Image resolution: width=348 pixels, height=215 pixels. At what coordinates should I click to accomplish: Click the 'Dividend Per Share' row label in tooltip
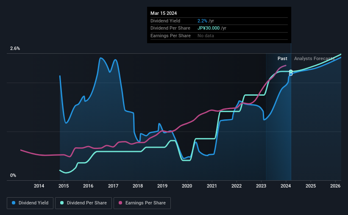170,28
